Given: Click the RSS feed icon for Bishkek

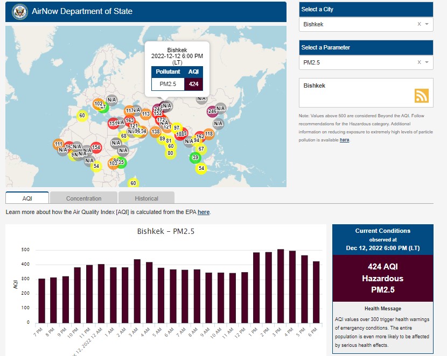Looking at the screenshot, I should coord(421,95).
